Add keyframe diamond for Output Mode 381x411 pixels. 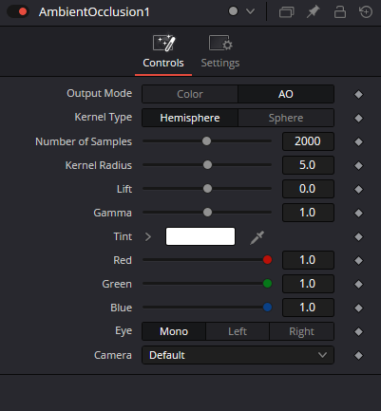click(358, 94)
